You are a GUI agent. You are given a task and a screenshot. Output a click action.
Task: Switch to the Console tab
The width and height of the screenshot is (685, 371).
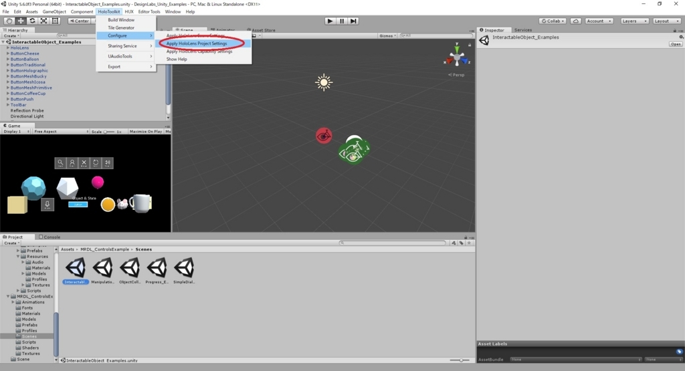tap(50, 237)
